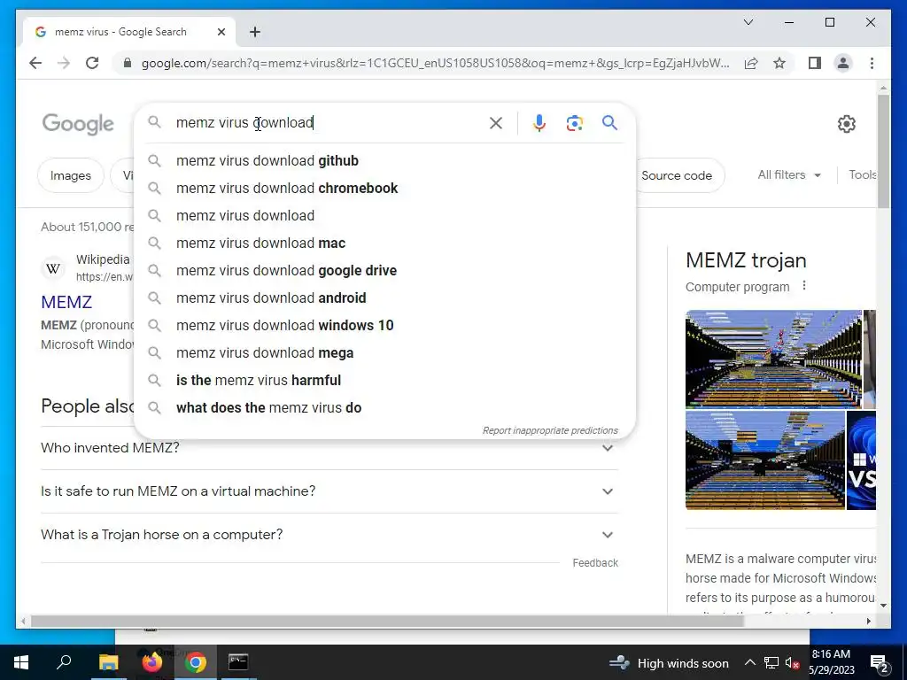
Task: Submit search with the blue magnifier icon
Action: (609, 122)
